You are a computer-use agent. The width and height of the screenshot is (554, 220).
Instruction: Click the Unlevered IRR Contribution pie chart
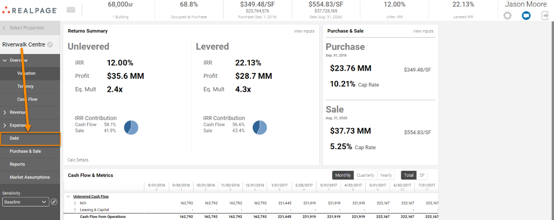tap(131, 127)
